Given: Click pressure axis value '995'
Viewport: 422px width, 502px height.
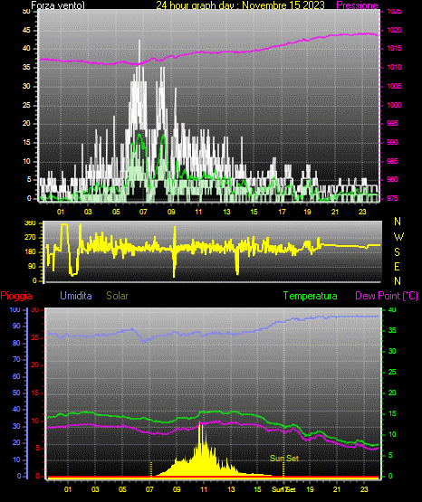Looking at the screenshot, I should [x=392, y=123].
